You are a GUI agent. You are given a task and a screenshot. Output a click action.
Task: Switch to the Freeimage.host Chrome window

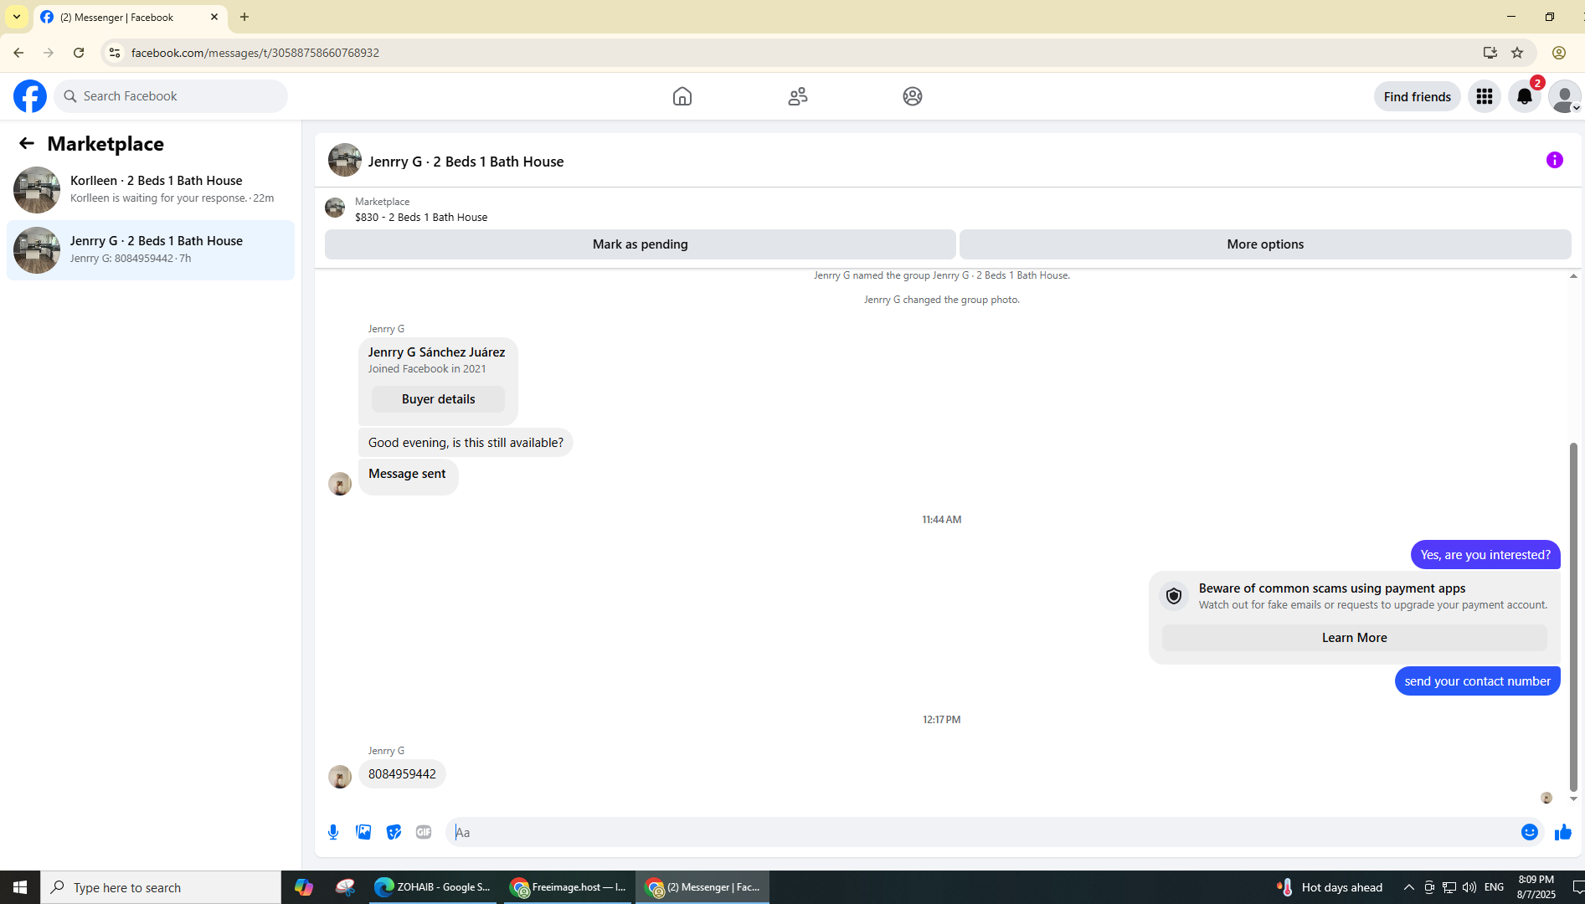(568, 887)
